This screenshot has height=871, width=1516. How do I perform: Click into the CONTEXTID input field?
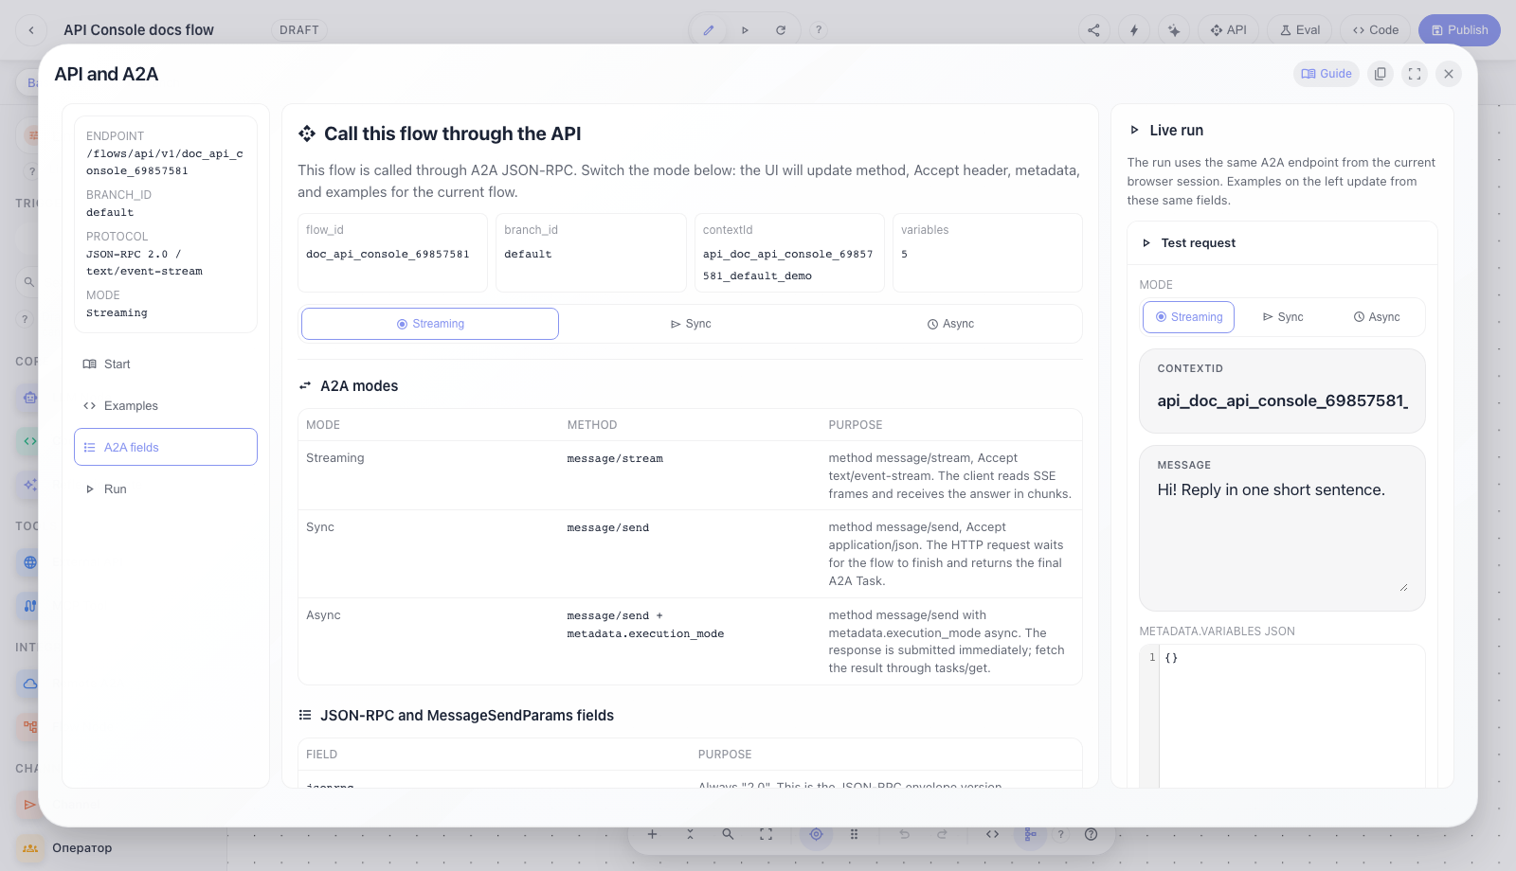point(1282,400)
